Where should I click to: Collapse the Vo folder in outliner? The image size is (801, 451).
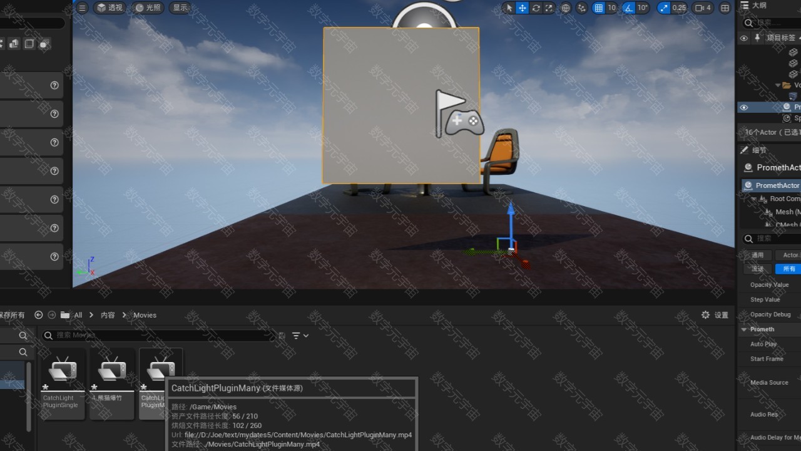(x=778, y=85)
